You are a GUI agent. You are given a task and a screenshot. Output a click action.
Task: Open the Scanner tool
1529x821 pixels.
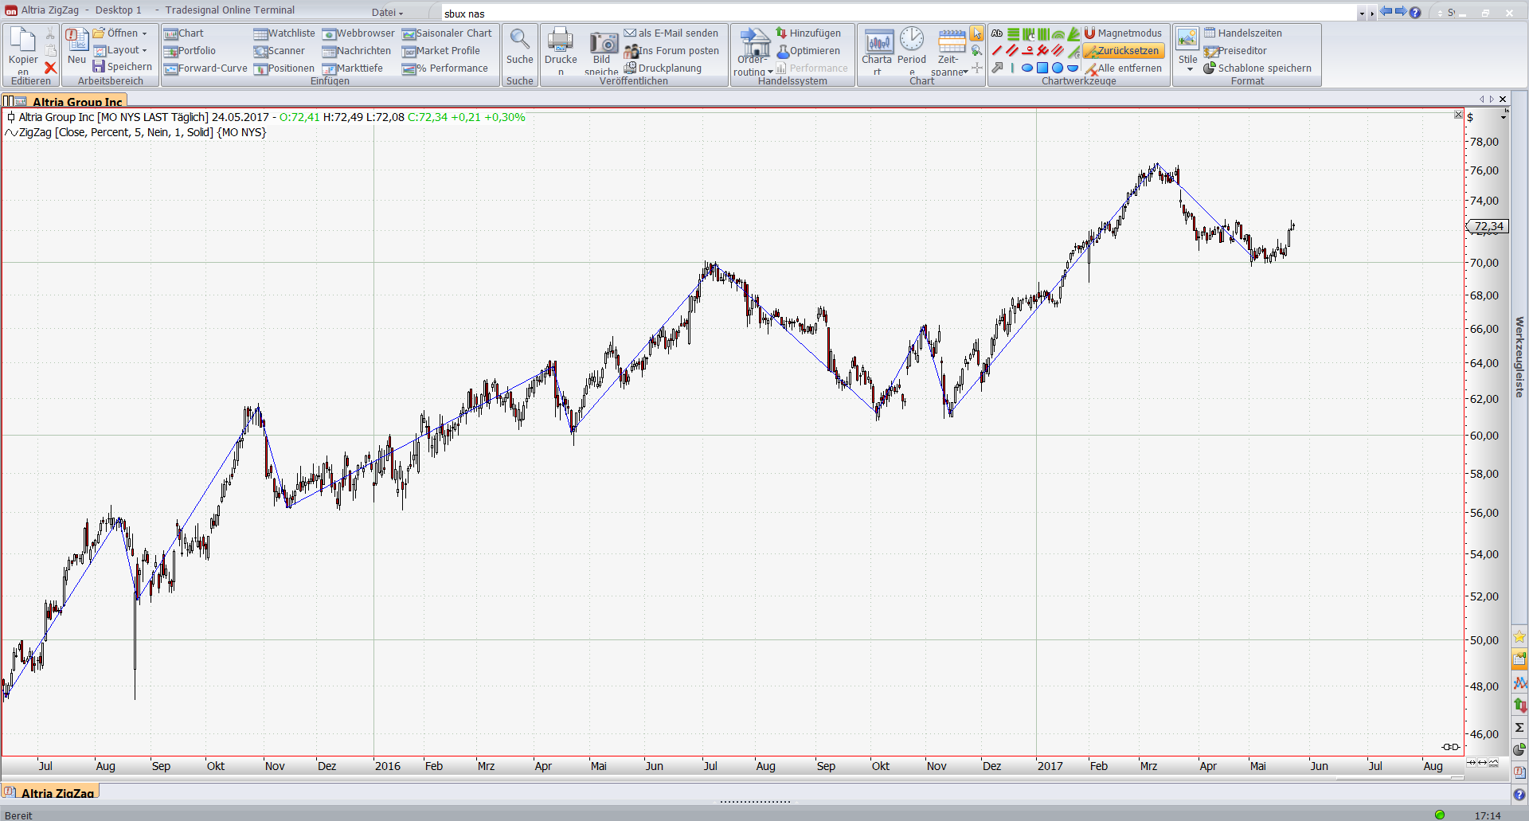(280, 51)
